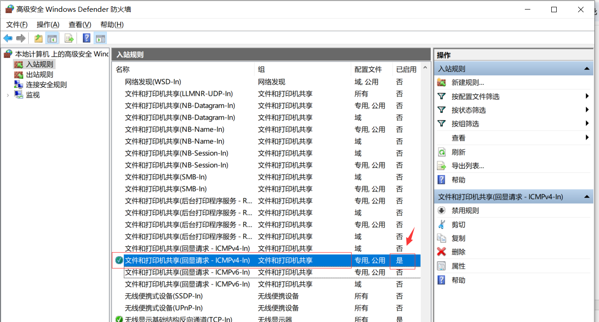Screen dimensions: 599x322
Task: Select 本地计算机 上的高级安全 root node
Action: (x=62, y=54)
